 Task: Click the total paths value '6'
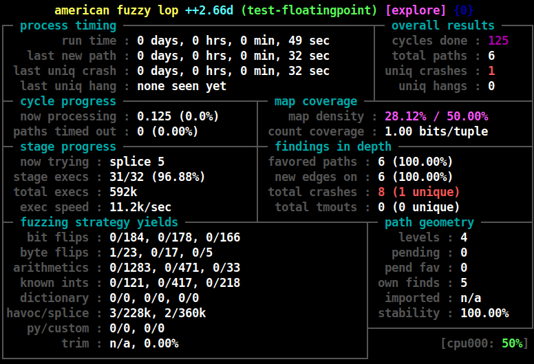pyautogui.click(x=491, y=56)
